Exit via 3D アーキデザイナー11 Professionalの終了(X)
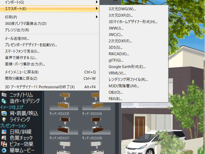205x154 pixels. [x=40, y=87]
